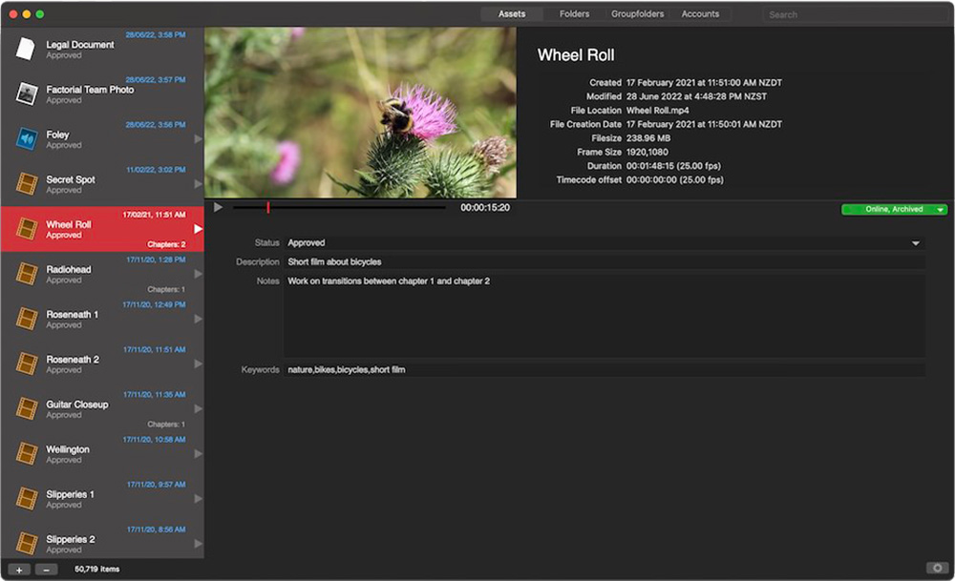955x581 pixels.
Task: Expand the Wheel Roll chapters arrow
Action: [198, 229]
